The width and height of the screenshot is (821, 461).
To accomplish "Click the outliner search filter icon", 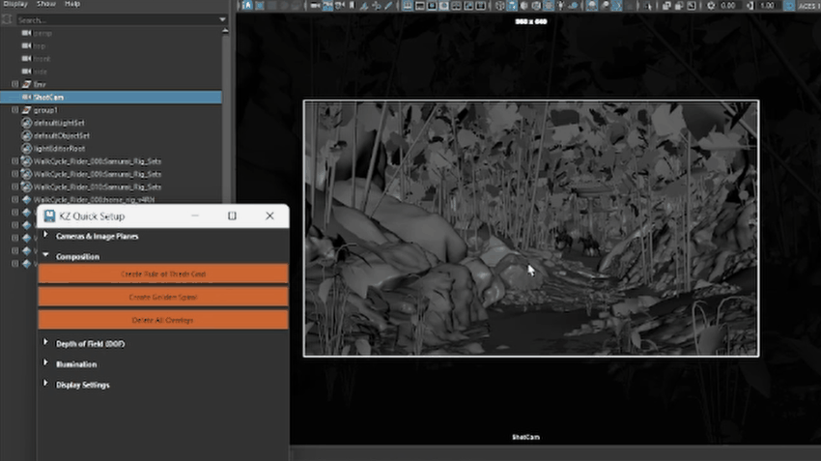I will pyautogui.click(x=9, y=19).
